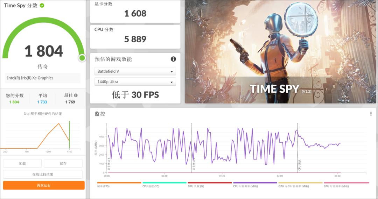Click the 加载 button
378x199 pixels.
(22, 163)
